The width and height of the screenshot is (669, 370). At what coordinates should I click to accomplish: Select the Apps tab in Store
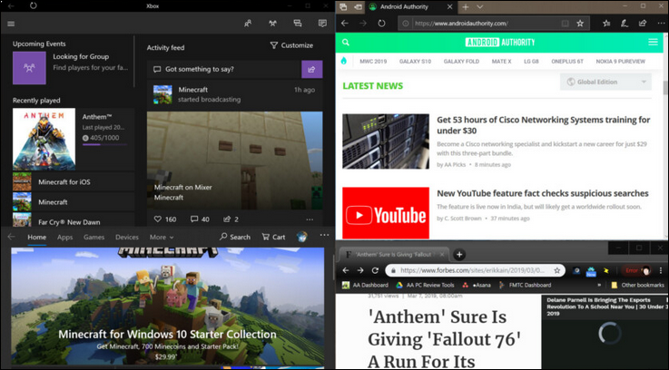pos(65,237)
